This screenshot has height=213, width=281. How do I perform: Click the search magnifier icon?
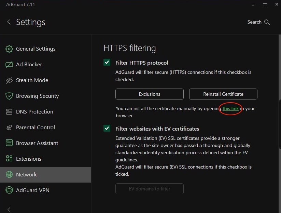click(x=267, y=22)
